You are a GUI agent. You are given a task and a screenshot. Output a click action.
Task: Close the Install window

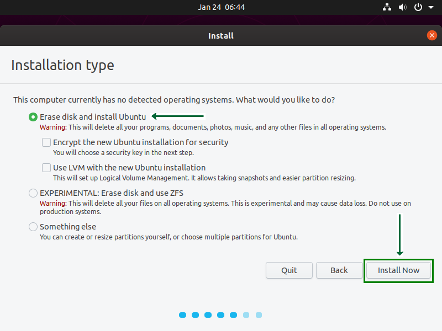pyautogui.click(x=432, y=35)
